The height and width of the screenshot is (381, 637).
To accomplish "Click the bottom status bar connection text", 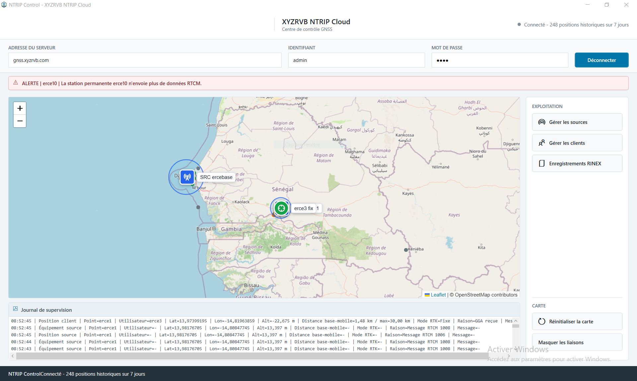I will (x=93, y=374).
